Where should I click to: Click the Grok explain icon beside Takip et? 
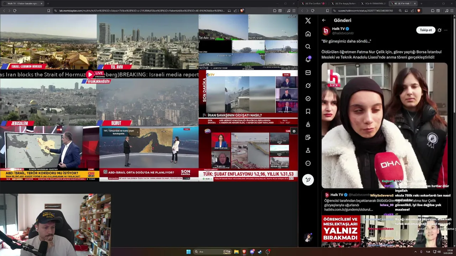tap(439, 30)
